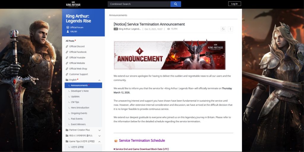Click the magnifier search button
The image size is (304, 152).
pyautogui.click(x=175, y=4)
